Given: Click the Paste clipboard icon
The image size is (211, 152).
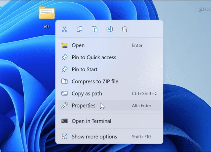Looking at the screenshot, I should point(95,29).
